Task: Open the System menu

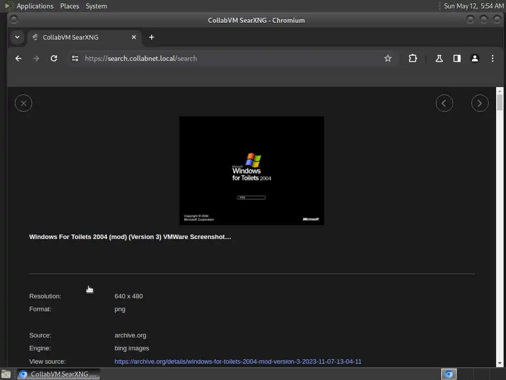Action: [96, 6]
